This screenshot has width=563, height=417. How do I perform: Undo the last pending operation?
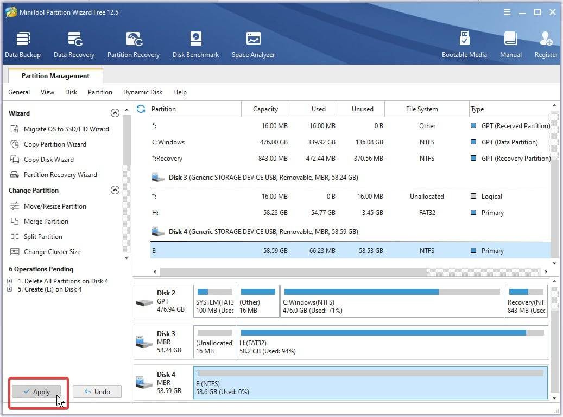(97, 391)
